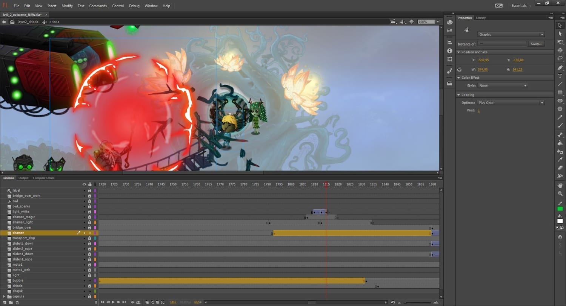Select the Free Transform tool
Screen dimensions: 566x306
point(560,42)
